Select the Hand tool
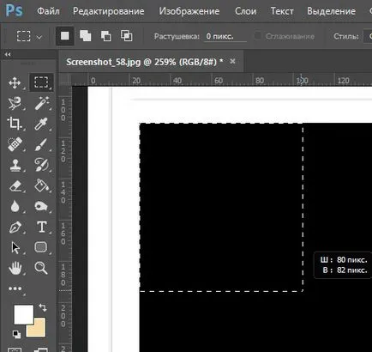 pos(15,268)
